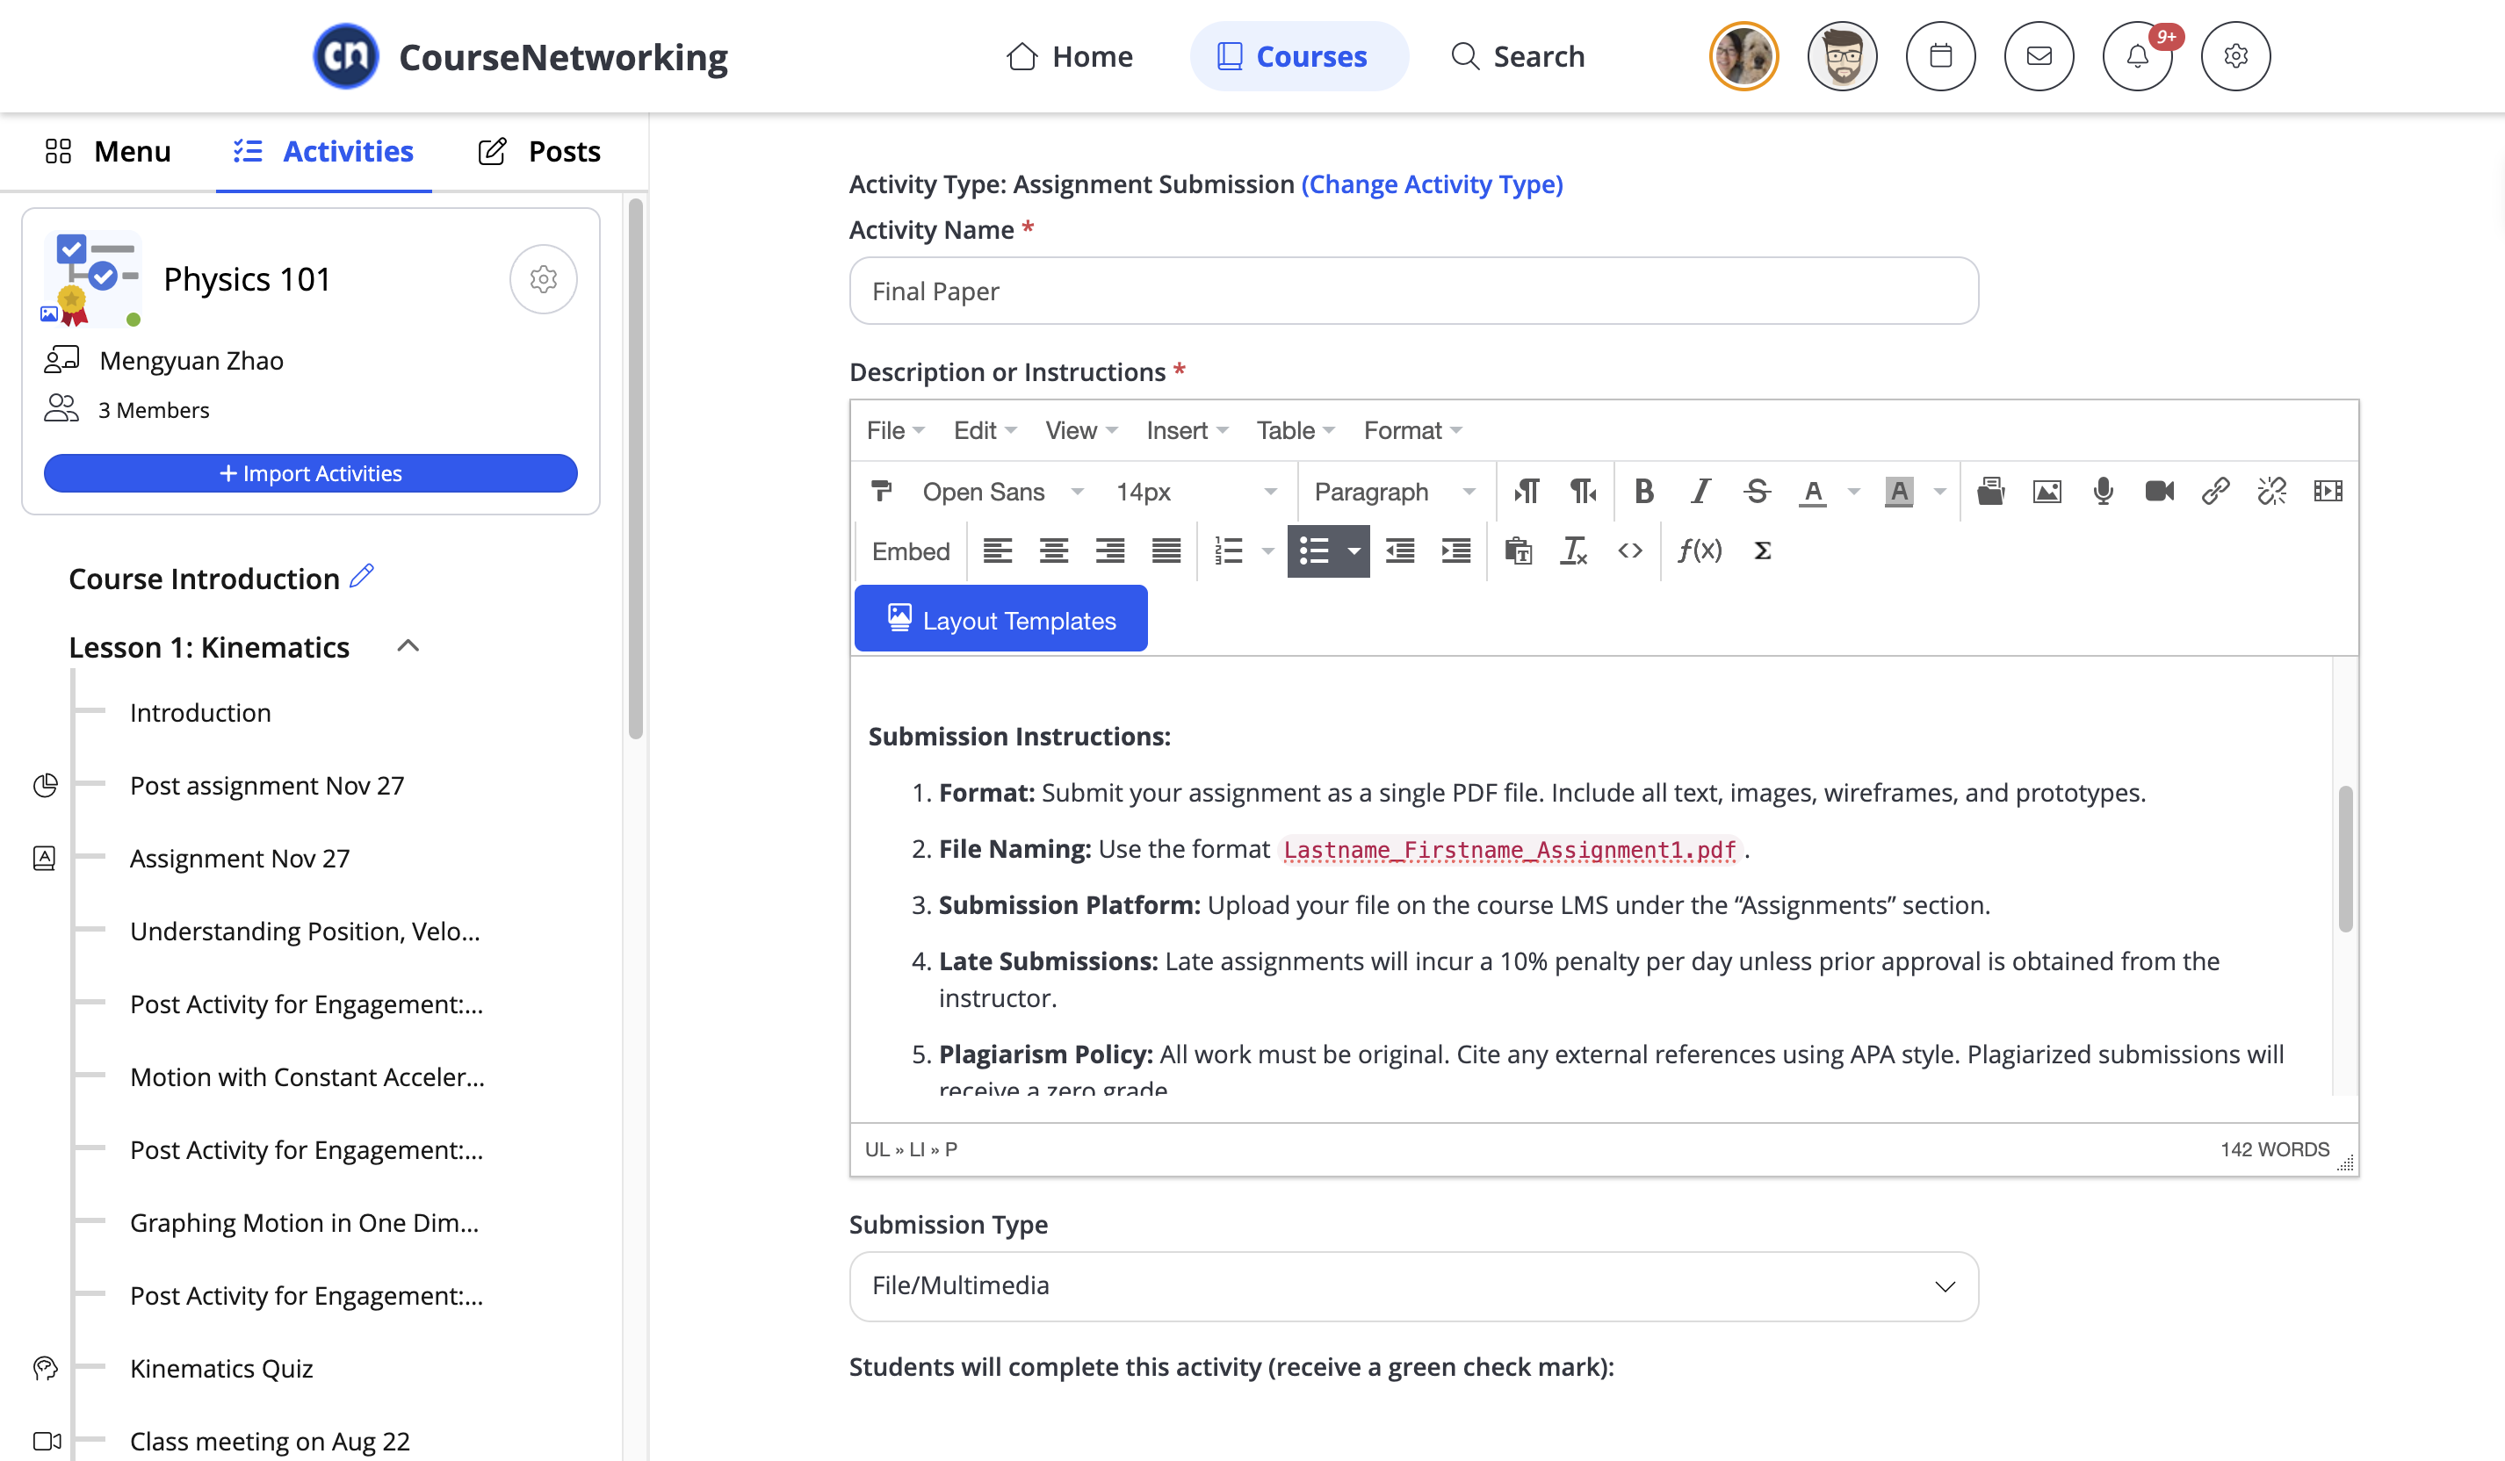The image size is (2505, 1461).
Task: Click the editor's vertical scrollbar thumb
Action: 2345,859
